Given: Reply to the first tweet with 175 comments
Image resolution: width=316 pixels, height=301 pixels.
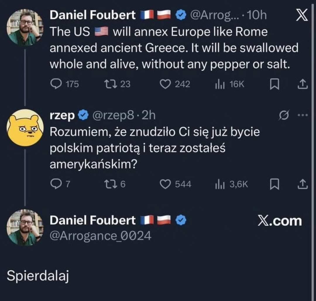Looking at the screenshot, I should point(55,84).
